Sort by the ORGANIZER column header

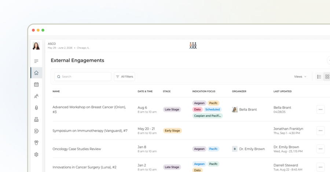point(239,91)
